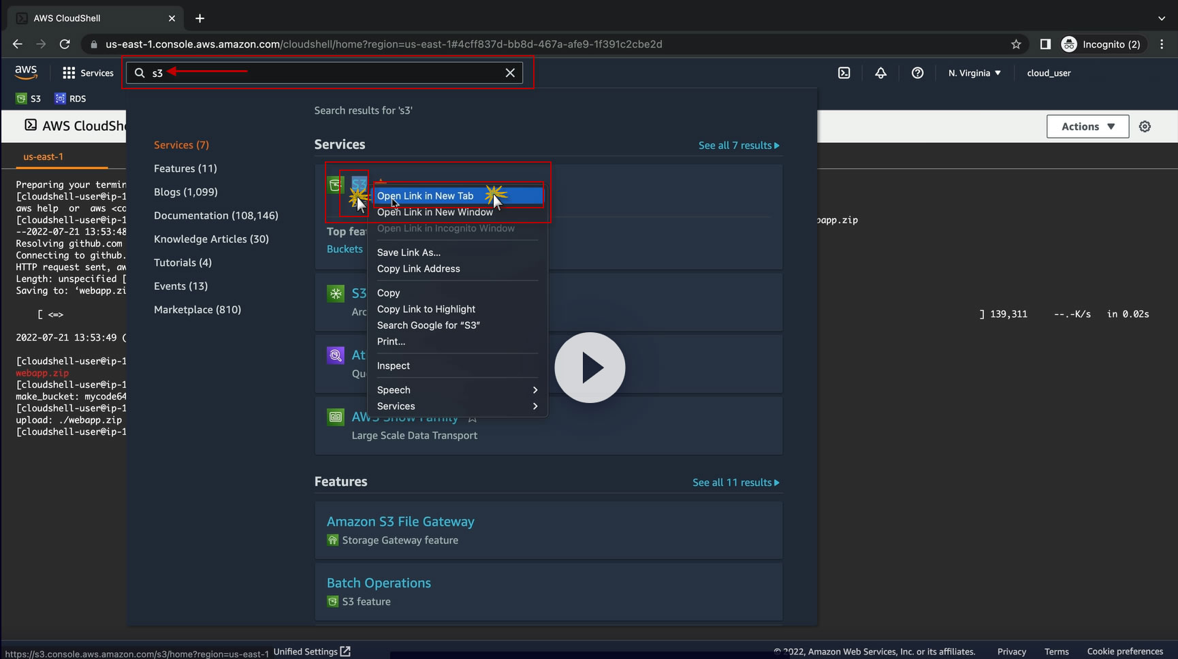
Task: Expand the Services submenu in context menu
Action: [x=458, y=406]
